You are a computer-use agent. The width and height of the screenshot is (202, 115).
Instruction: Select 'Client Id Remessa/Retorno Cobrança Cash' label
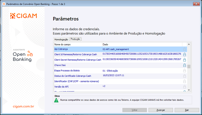[76, 54]
